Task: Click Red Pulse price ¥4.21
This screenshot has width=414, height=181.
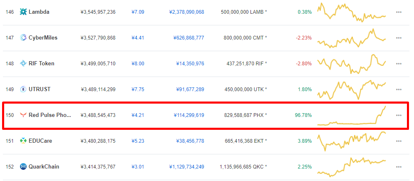Action: [x=138, y=115]
